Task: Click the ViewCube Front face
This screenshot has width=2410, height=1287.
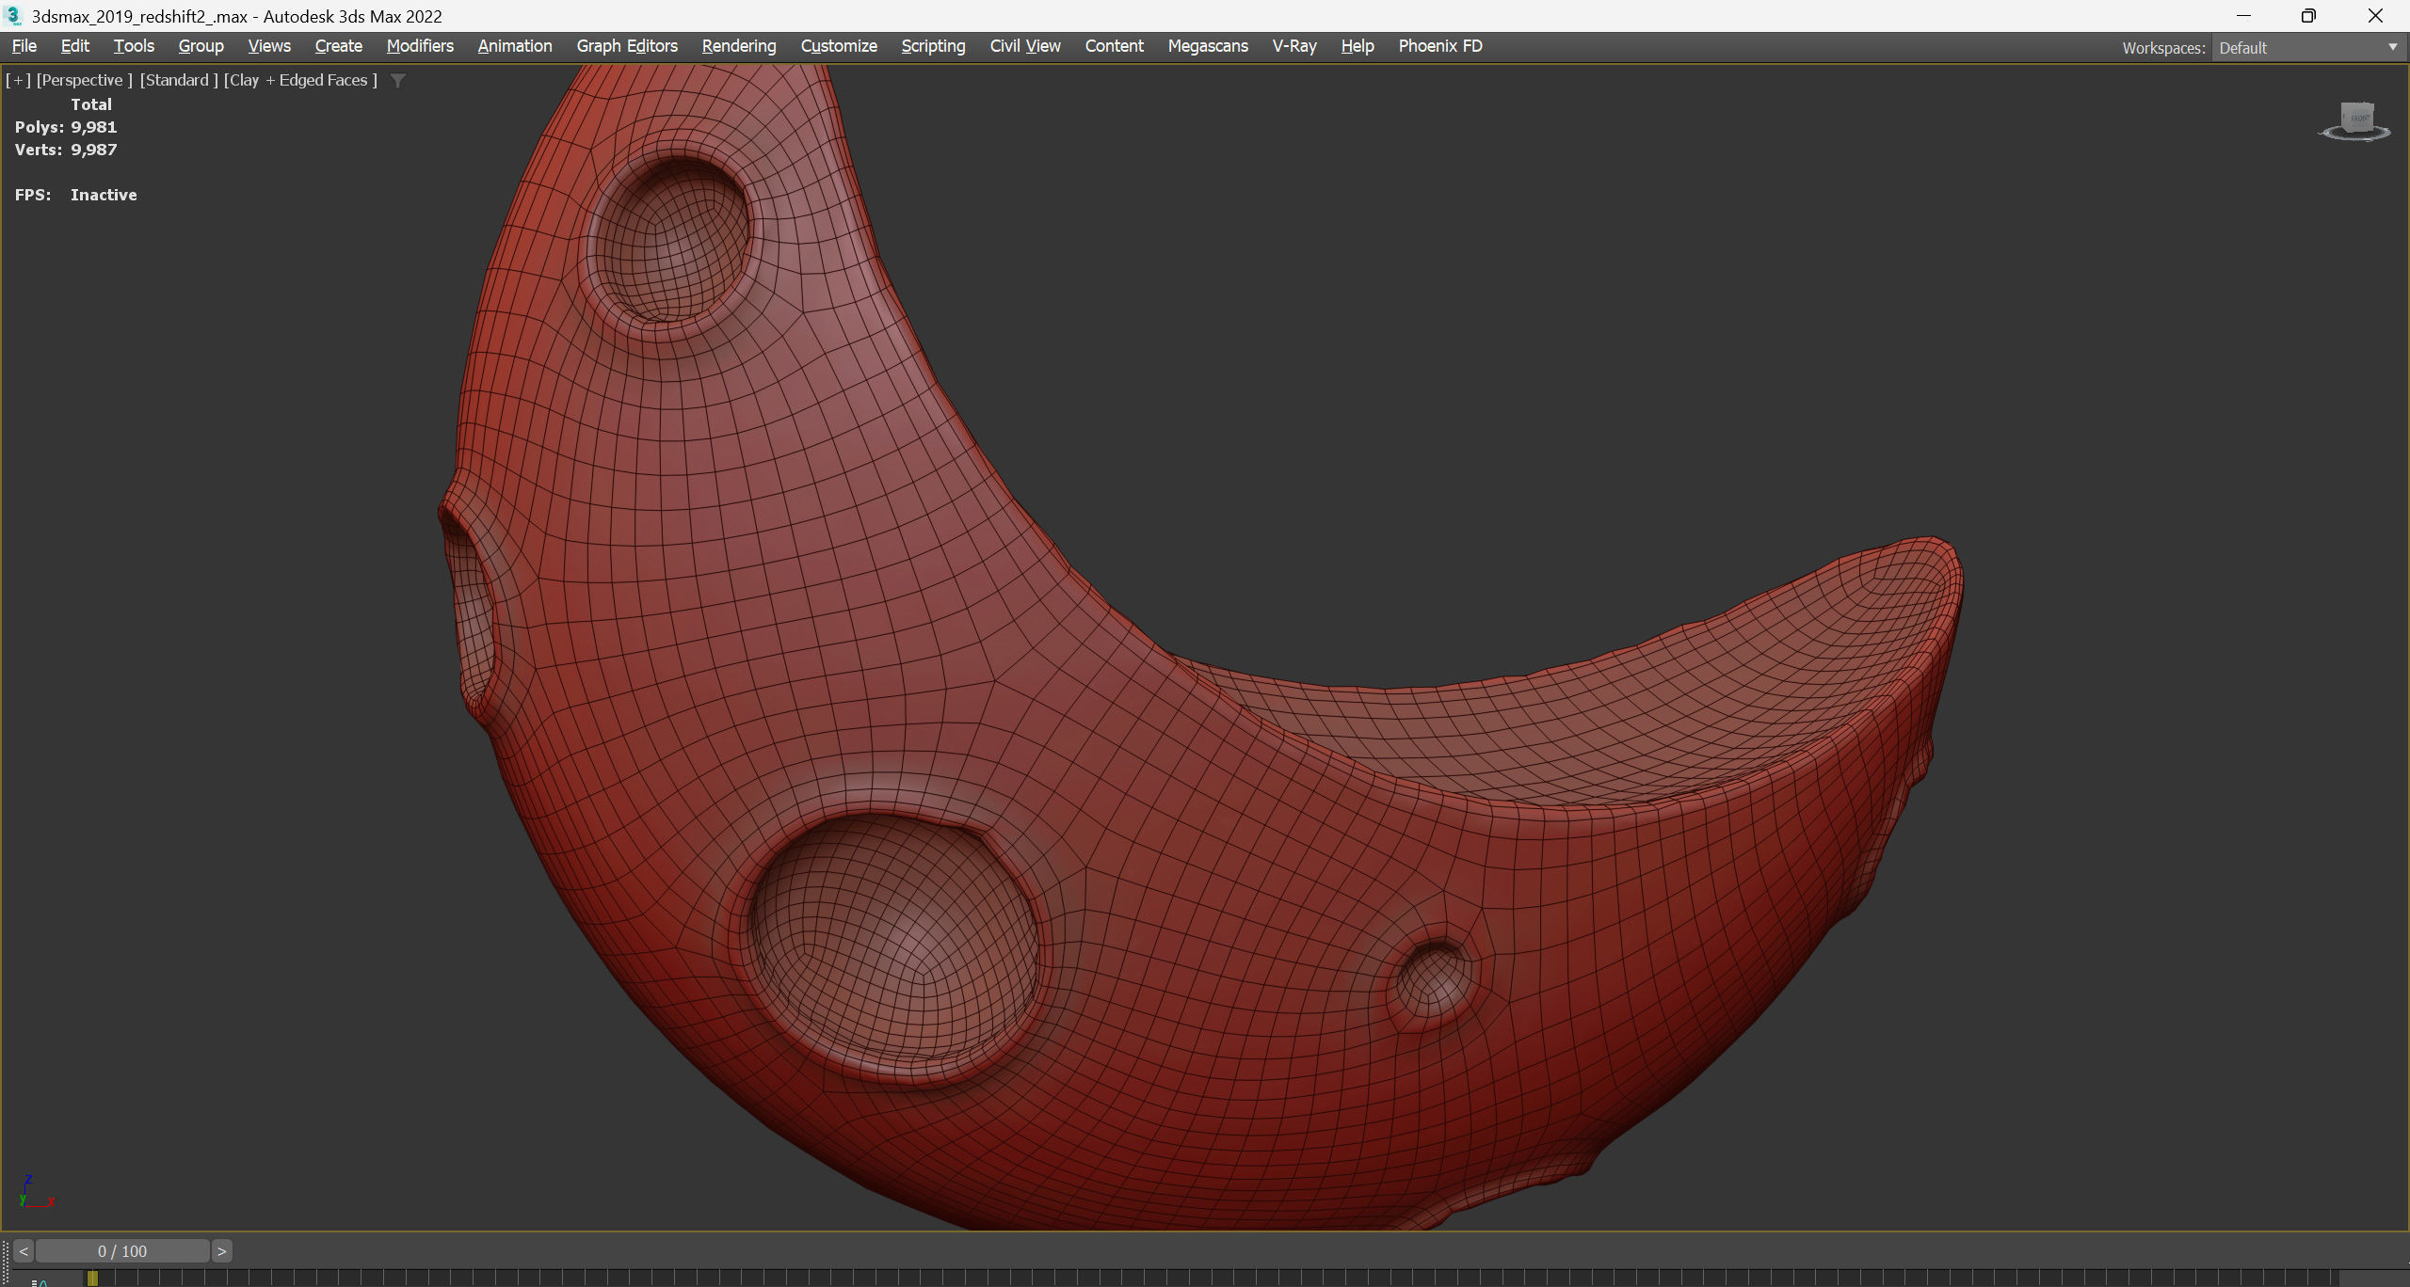Action: (x=2359, y=118)
